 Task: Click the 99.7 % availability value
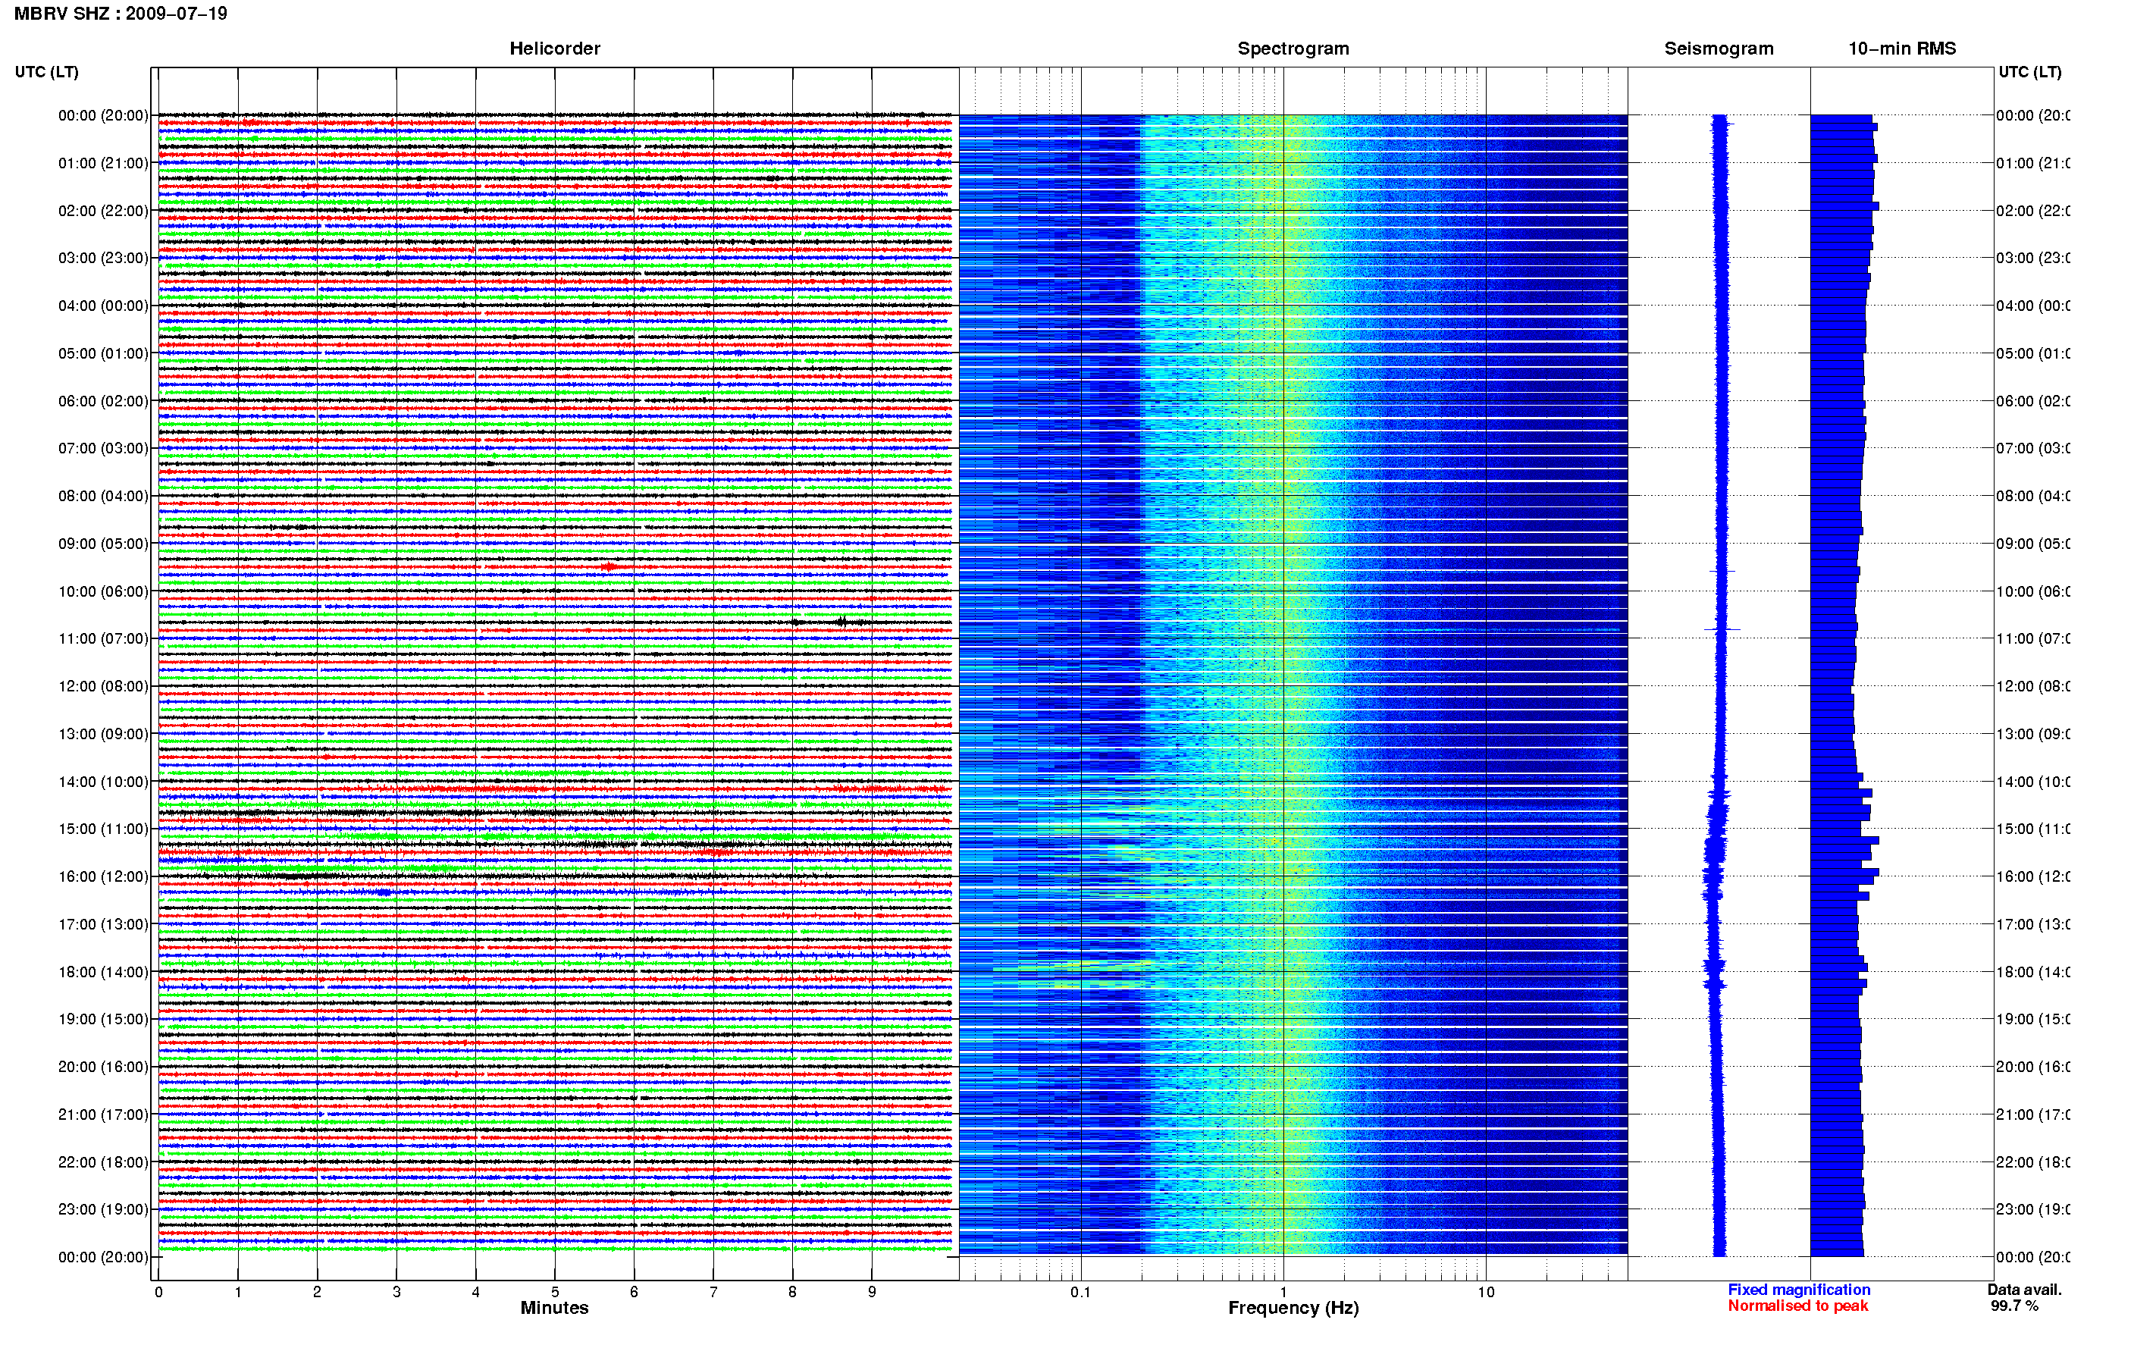pyautogui.click(x=2014, y=1306)
